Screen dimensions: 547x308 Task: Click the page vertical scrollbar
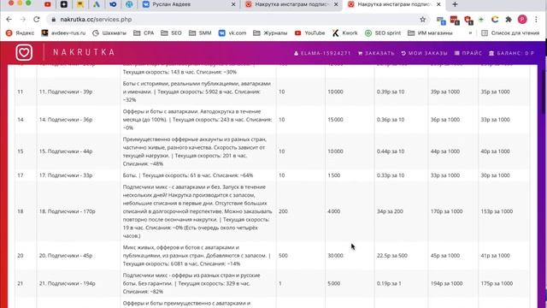point(544,91)
